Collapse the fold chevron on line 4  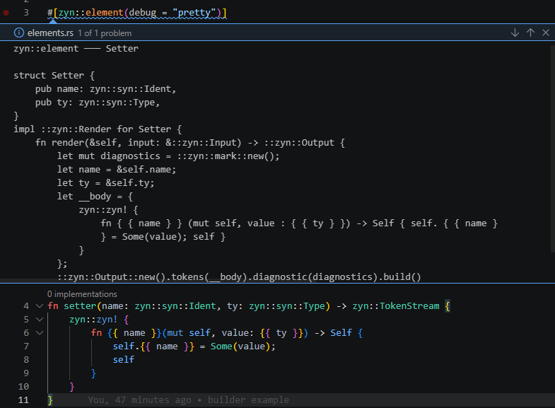(40, 305)
